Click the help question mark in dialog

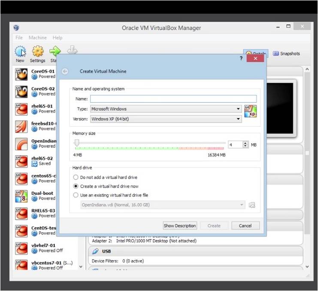(240, 58)
